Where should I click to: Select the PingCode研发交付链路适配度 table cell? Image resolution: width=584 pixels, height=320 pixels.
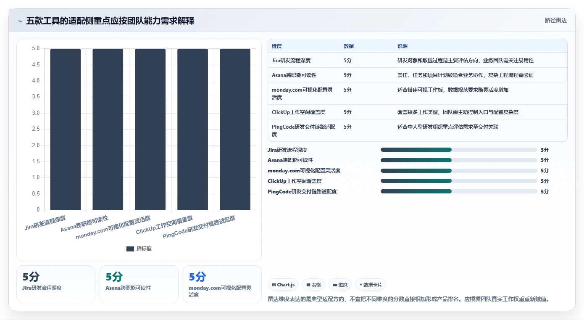pos(303,130)
